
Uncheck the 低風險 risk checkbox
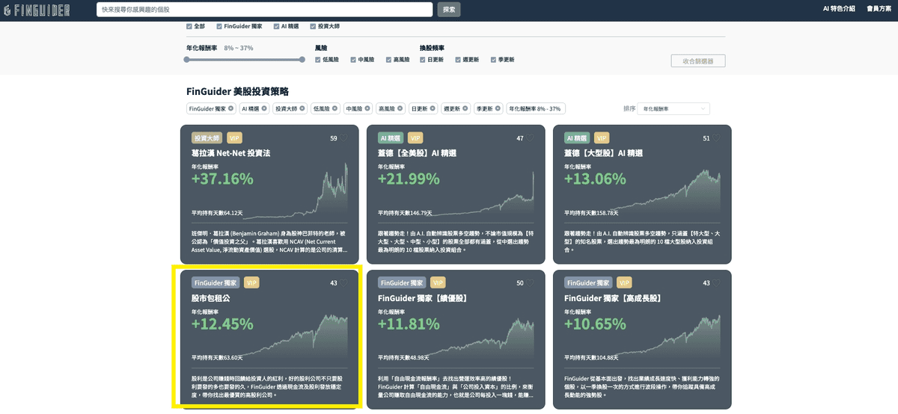tap(318, 60)
